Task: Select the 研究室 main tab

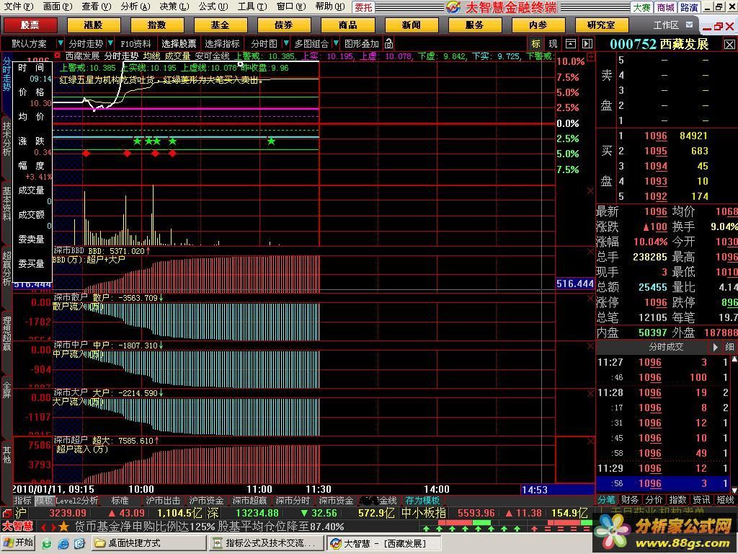Action: (x=601, y=25)
